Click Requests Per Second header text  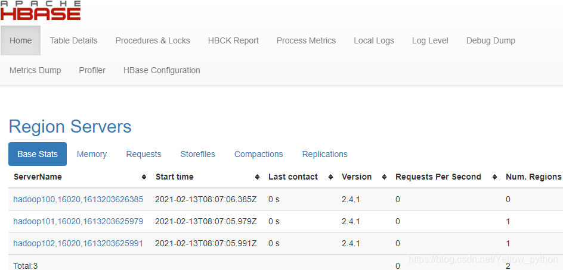pos(438,177)
